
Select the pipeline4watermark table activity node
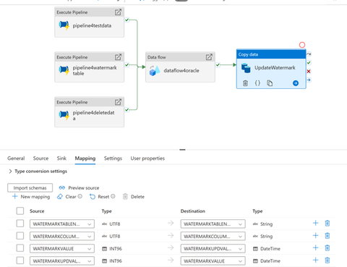point(90,67)
